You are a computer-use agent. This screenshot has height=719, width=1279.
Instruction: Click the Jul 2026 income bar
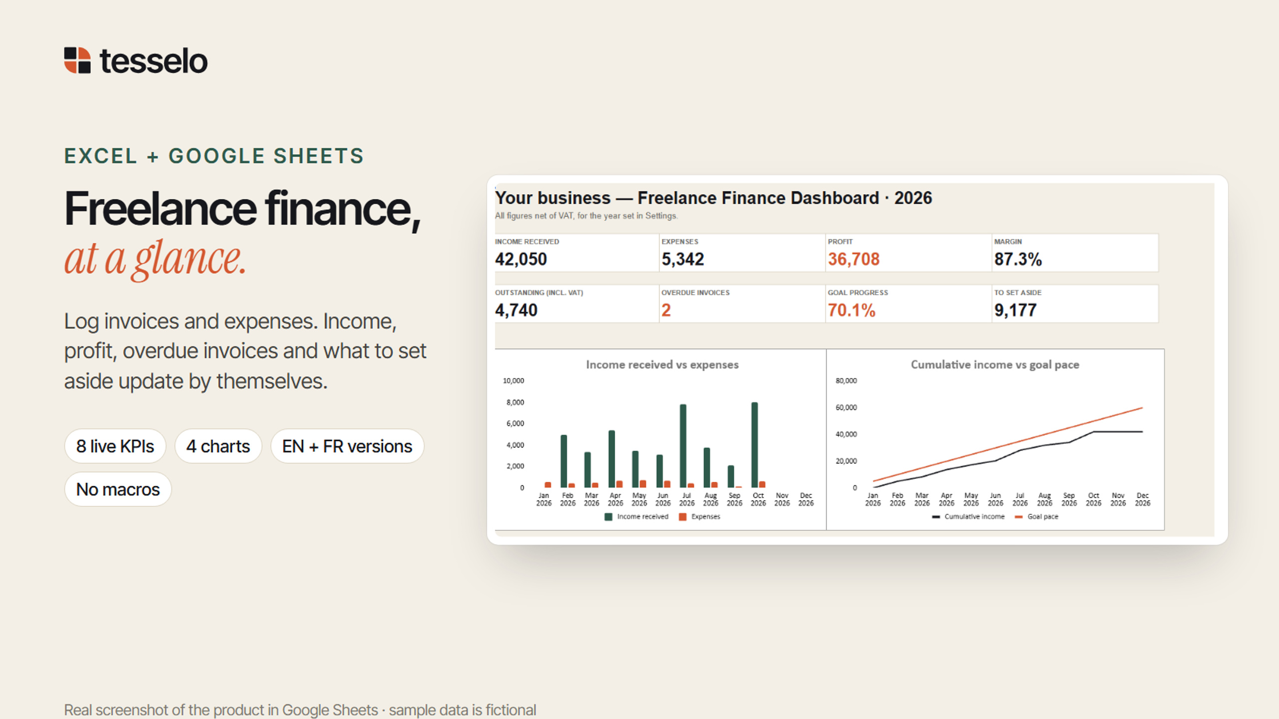[x=683, y=446]
